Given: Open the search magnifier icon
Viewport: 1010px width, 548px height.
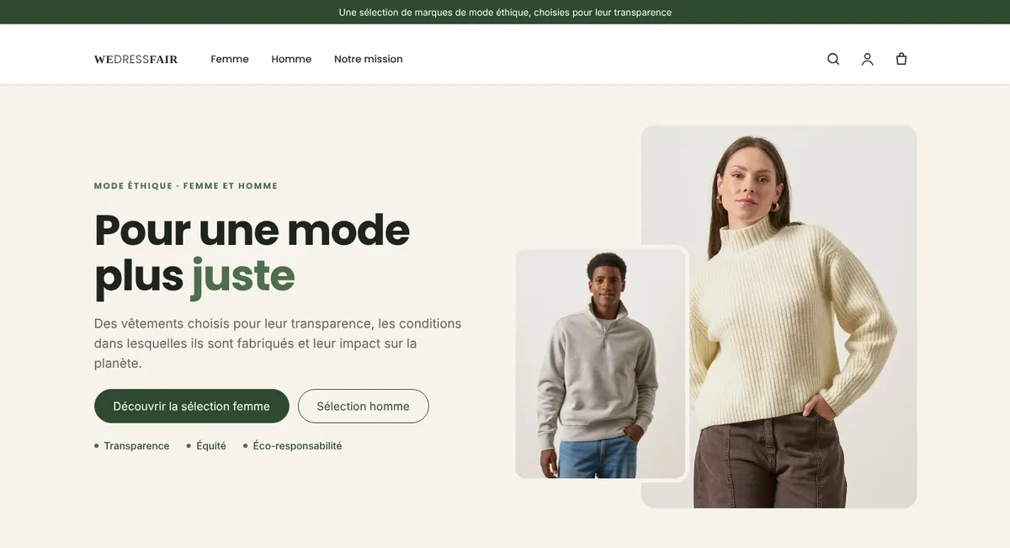Looking at the screenshot, I should click(x=833, y=59).
